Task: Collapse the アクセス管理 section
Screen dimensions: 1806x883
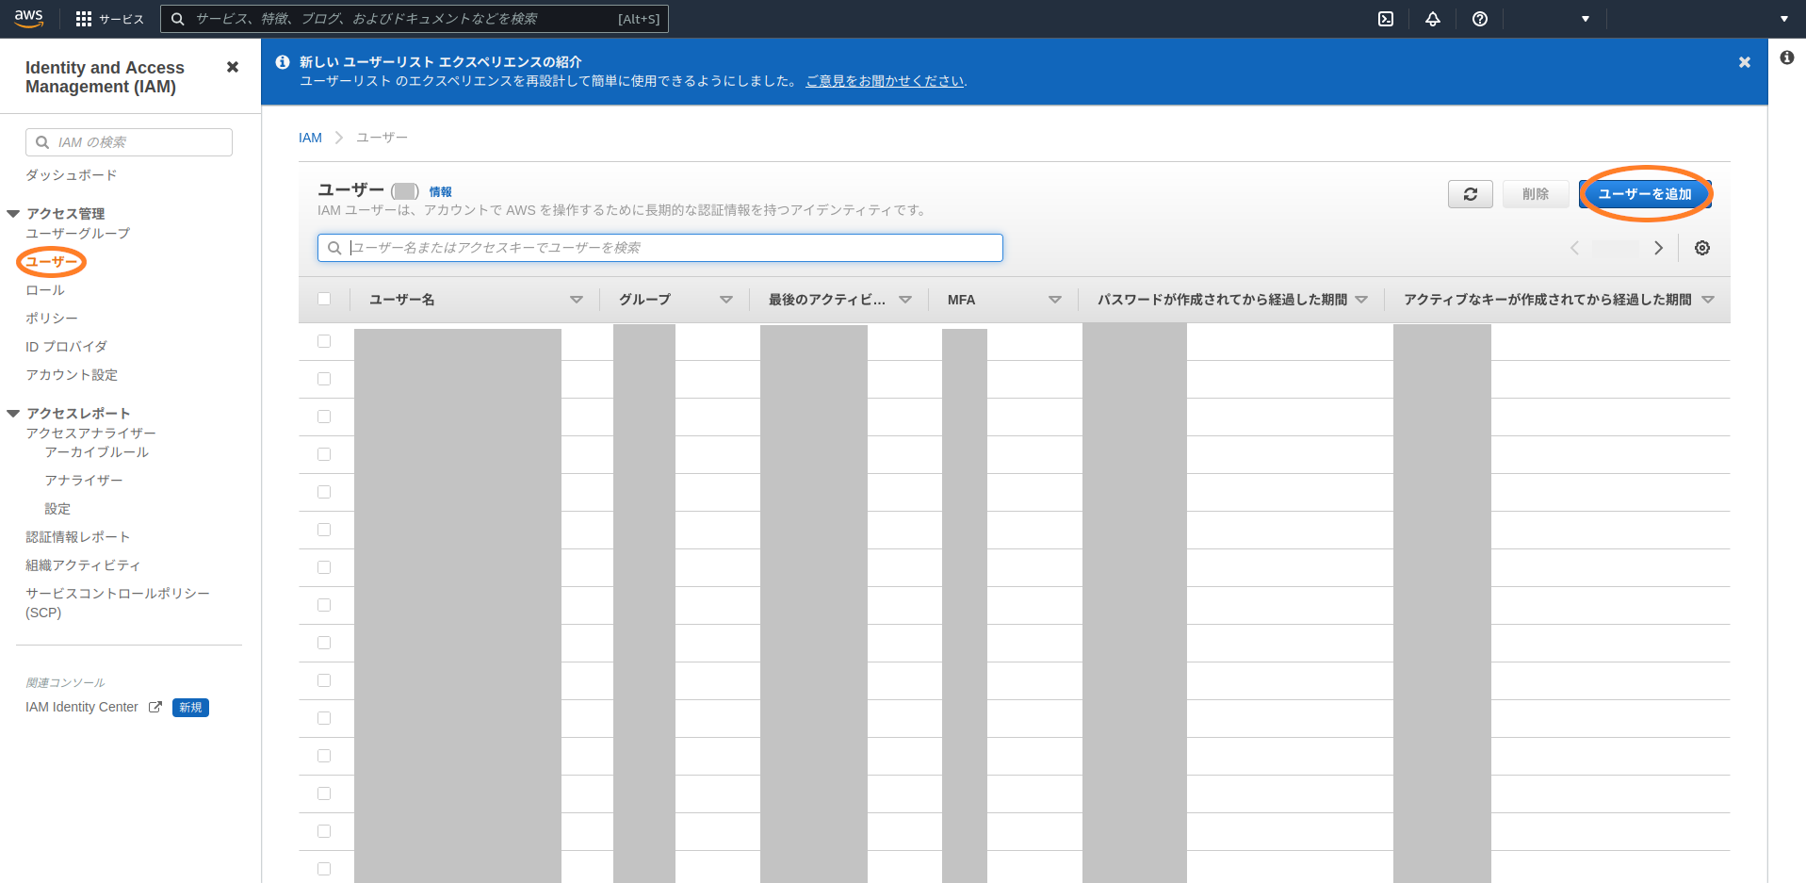Action: [13, 214]
